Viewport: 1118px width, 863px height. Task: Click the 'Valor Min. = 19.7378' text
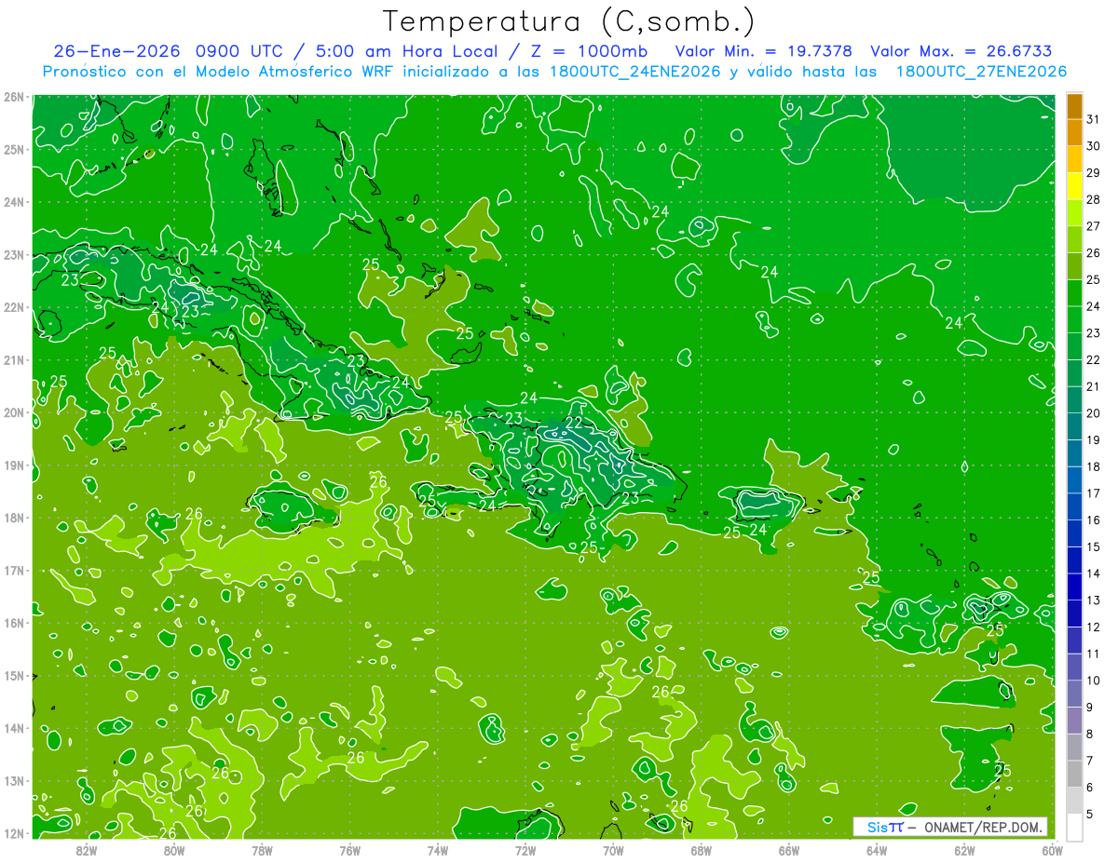[x=763, y=51]
